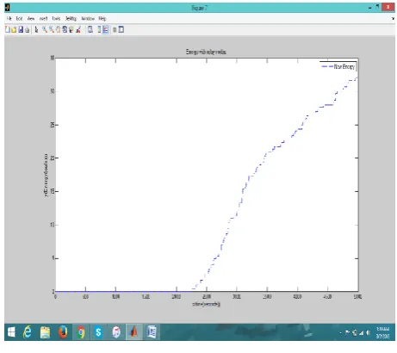
Task: Open the Help menu
Action: click(102, 18)
